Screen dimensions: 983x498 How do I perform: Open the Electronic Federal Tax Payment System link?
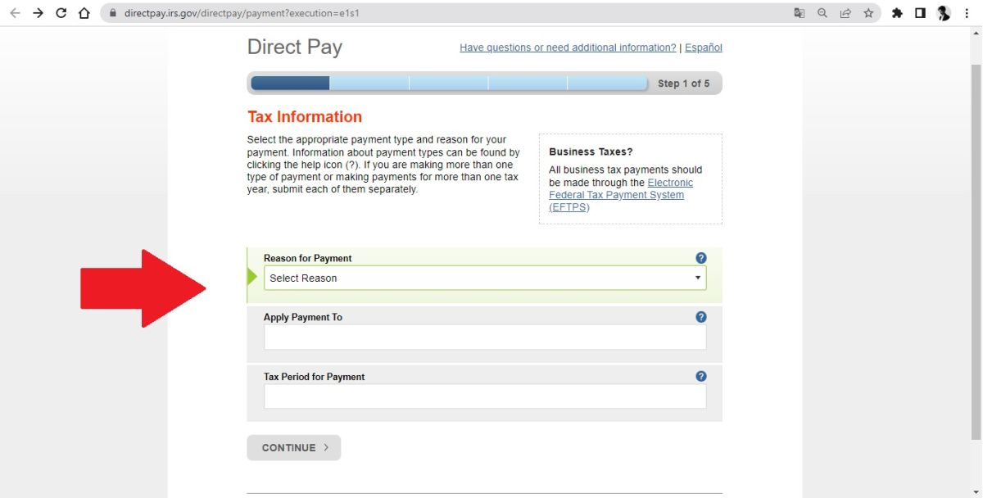(620, 195)
